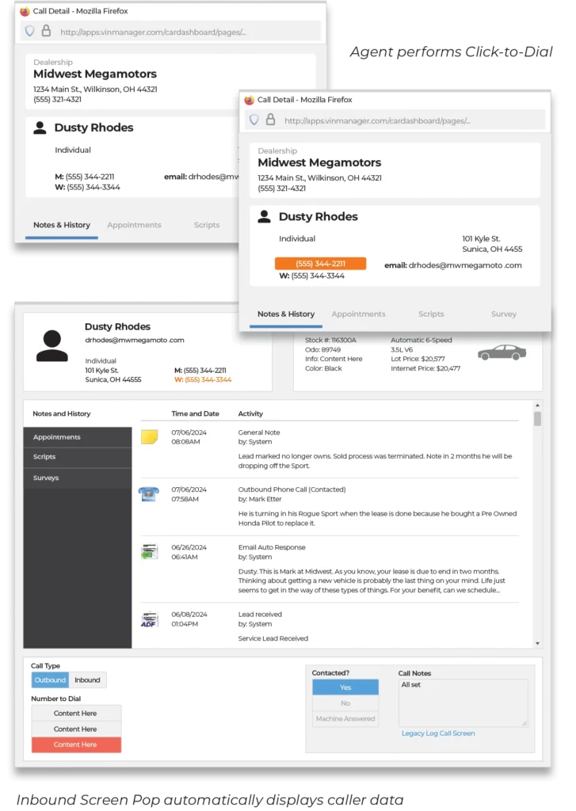This screenshot has height=811, width=576.
Task: Click Lead received entry title
Action: (260, 615)
